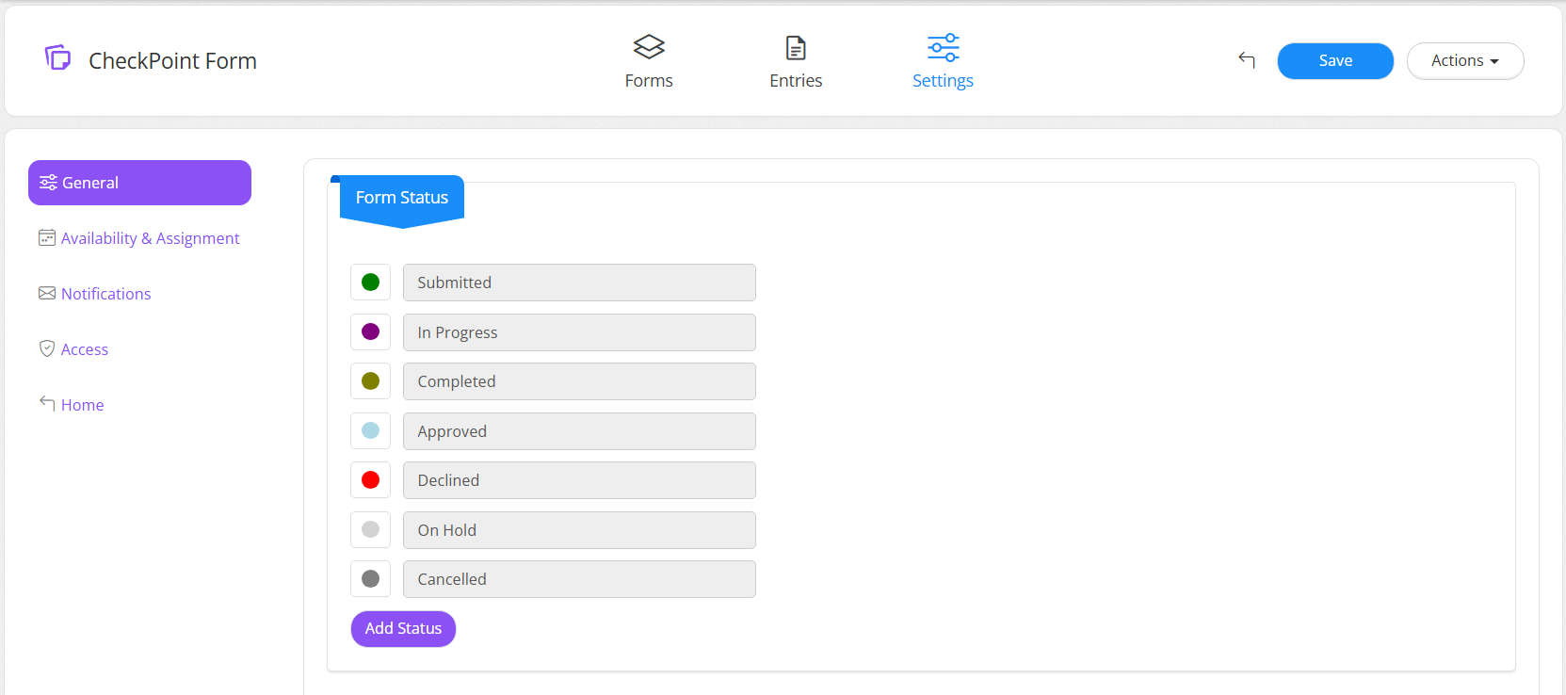Open green color swatch for Submitted
This screenshot has width=1566, height=695.
370,283
